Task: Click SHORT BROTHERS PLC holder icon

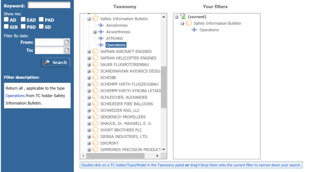Action: tap(95, 130)
